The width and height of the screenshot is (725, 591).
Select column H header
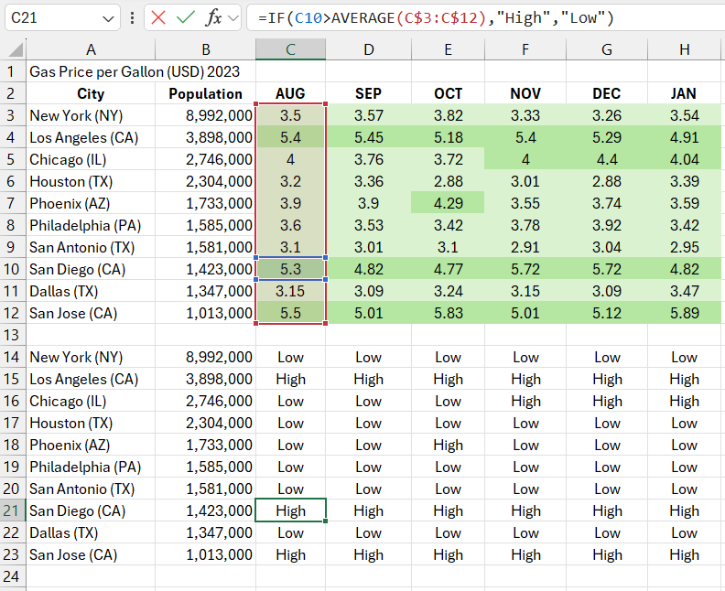tap(685, 49)
